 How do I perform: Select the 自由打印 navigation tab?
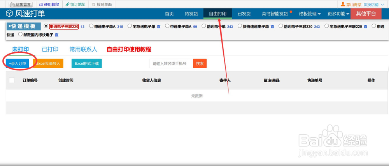(217, 14)
